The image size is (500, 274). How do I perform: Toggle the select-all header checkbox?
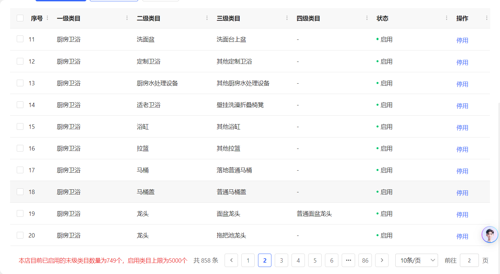(x=20, y=18)
